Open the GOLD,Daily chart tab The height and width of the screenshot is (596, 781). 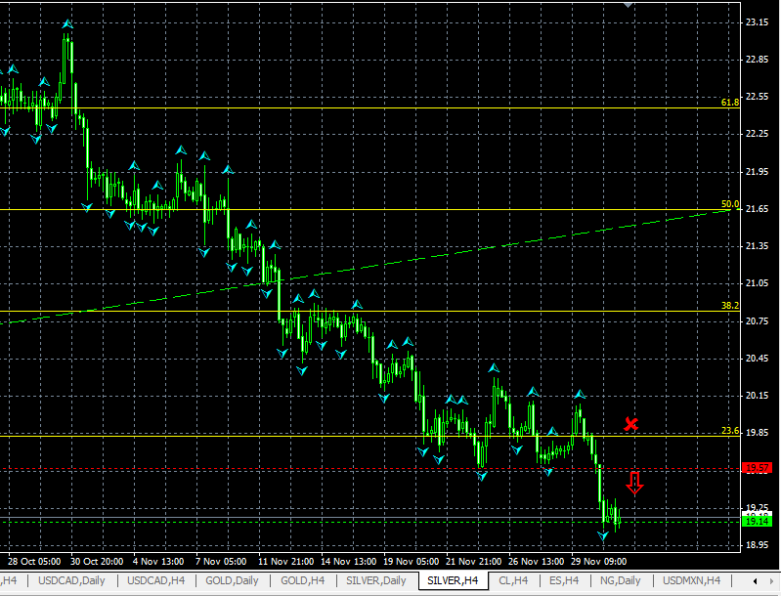pos(232,581)
